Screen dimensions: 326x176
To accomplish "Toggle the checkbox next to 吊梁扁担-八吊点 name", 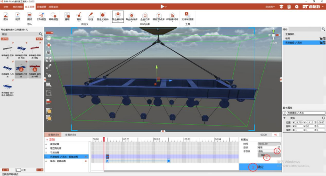I will (285, 113).
